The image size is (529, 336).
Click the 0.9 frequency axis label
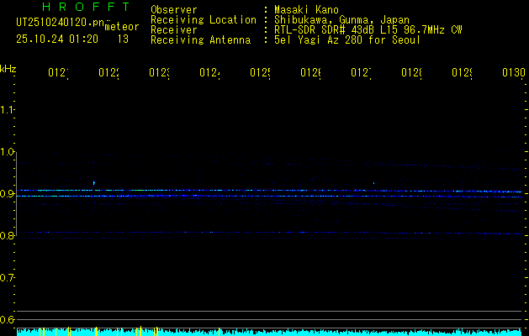click(7, 194)
